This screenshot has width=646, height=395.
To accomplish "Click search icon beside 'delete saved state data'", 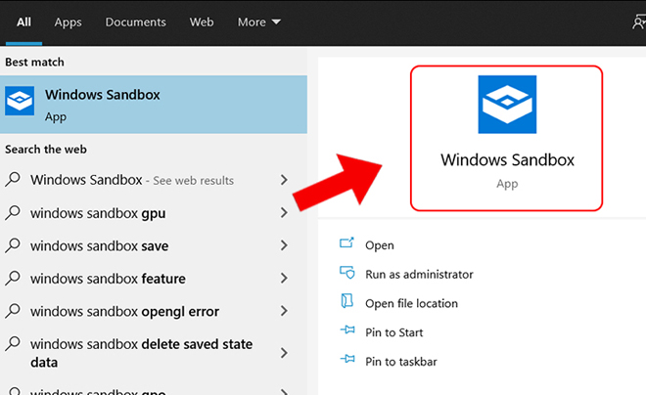I will [13, 343].
